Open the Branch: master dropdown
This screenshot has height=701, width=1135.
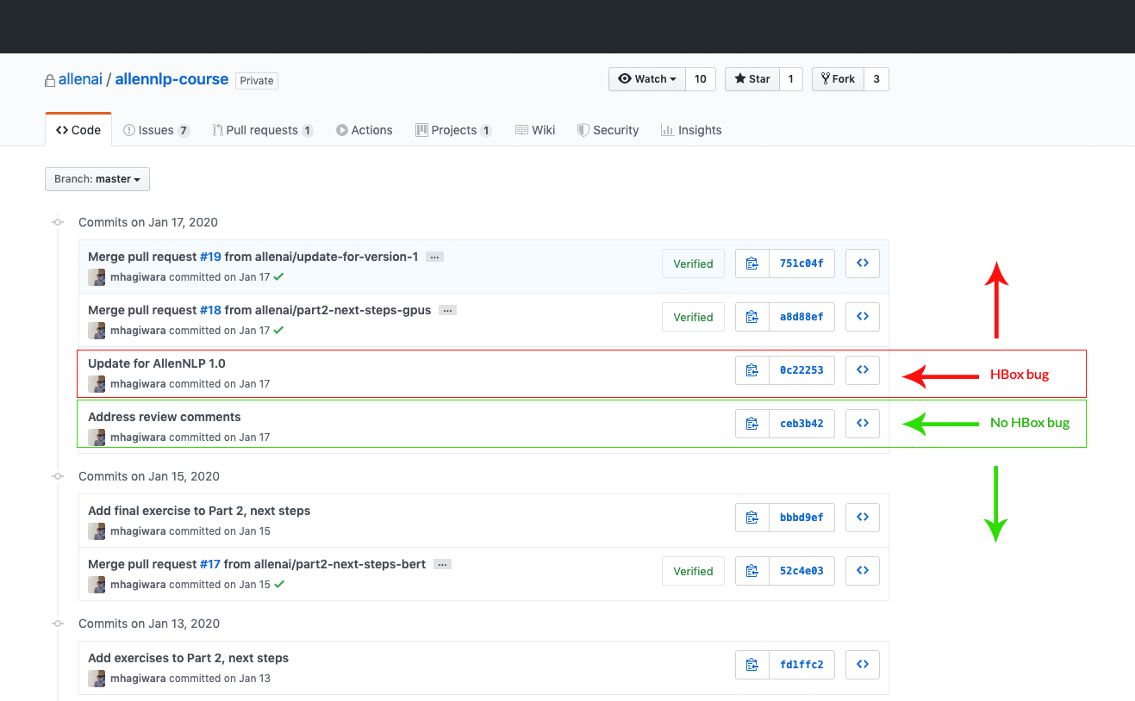pyautogui.click(x=97, y=179)
